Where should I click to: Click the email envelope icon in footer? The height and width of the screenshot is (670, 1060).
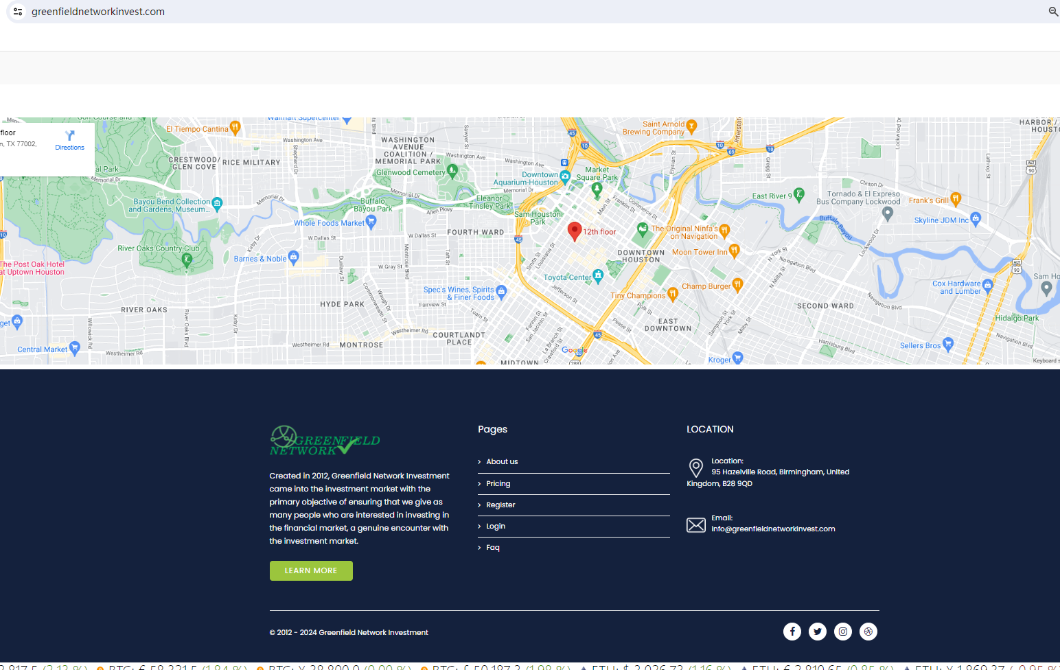(x=696, y=525)
